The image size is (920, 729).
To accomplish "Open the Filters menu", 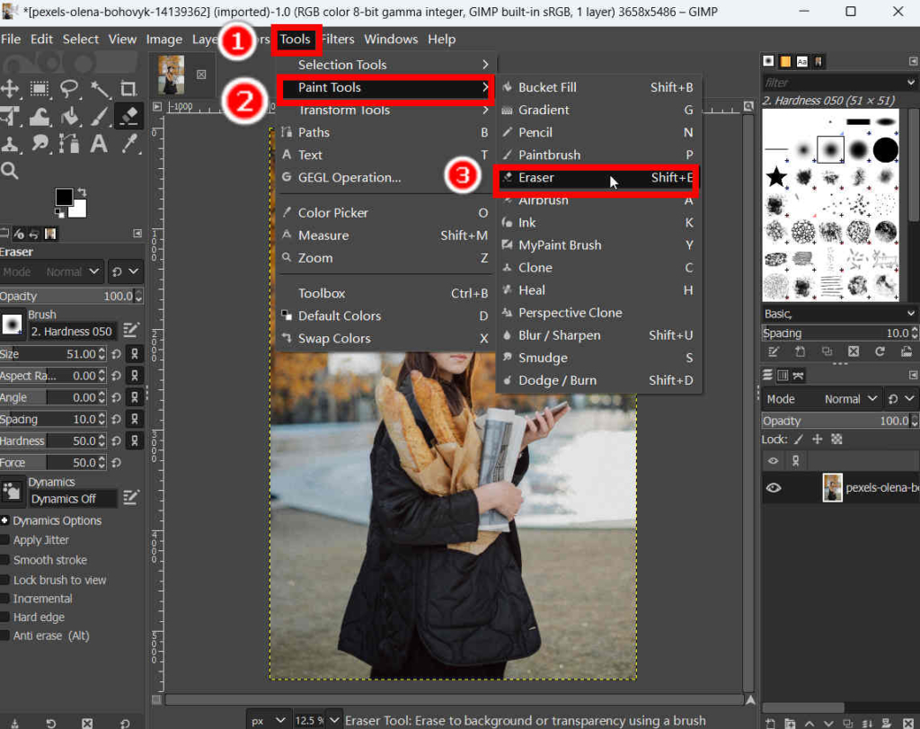I will coord(337,39).
